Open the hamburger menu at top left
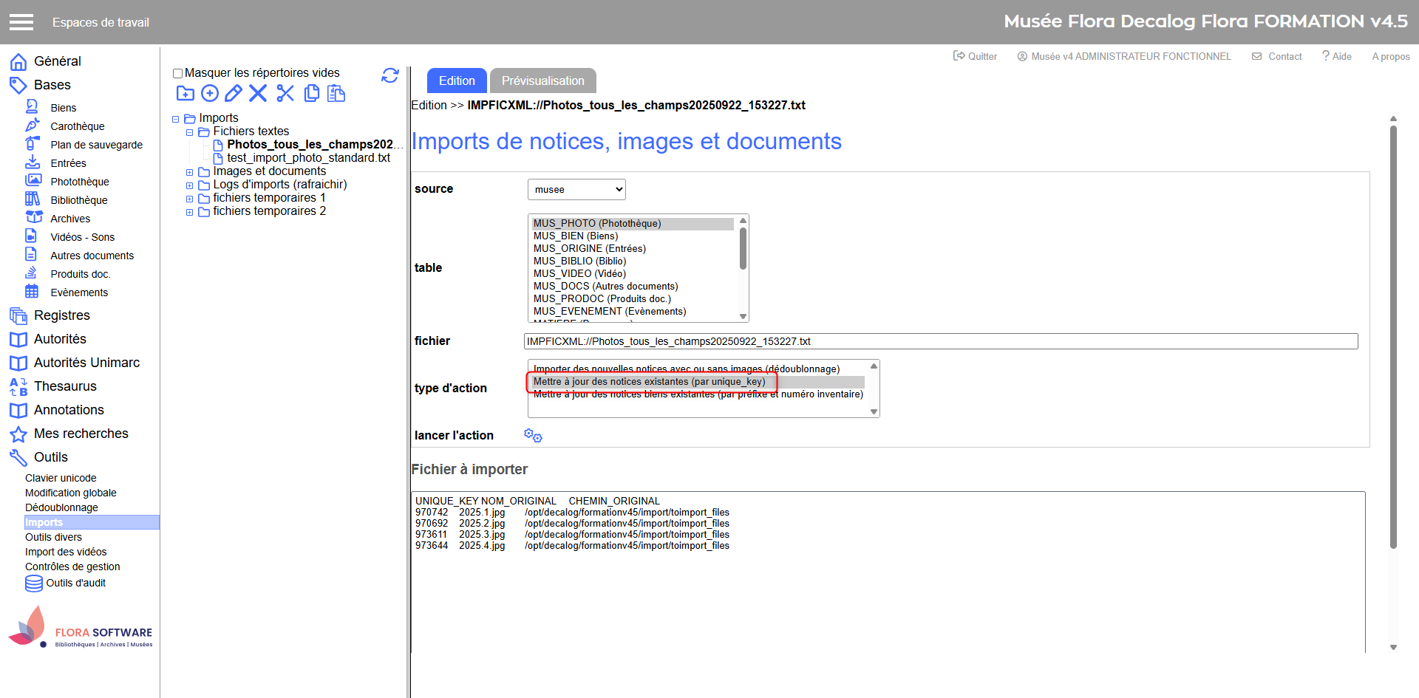Screen dimensions: 1419x698 click(x=21, y=22)
